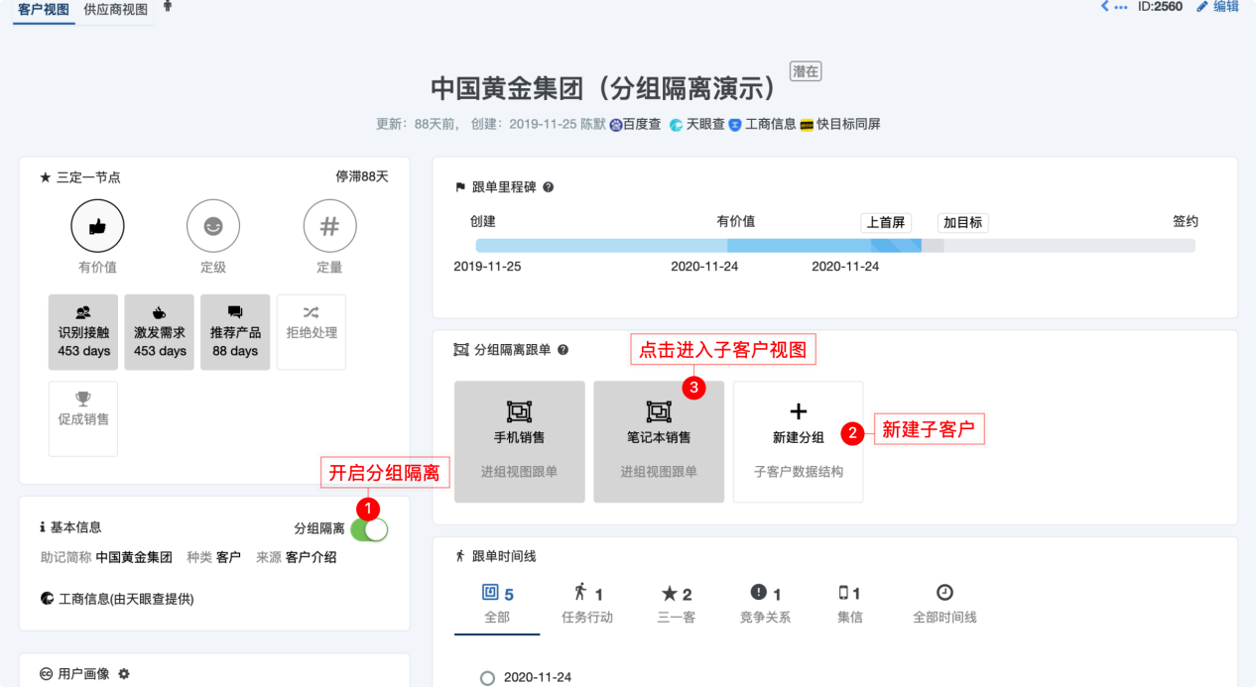Select the 全部时间线 clock tab

pyautogui.click(x=944, y=605)
